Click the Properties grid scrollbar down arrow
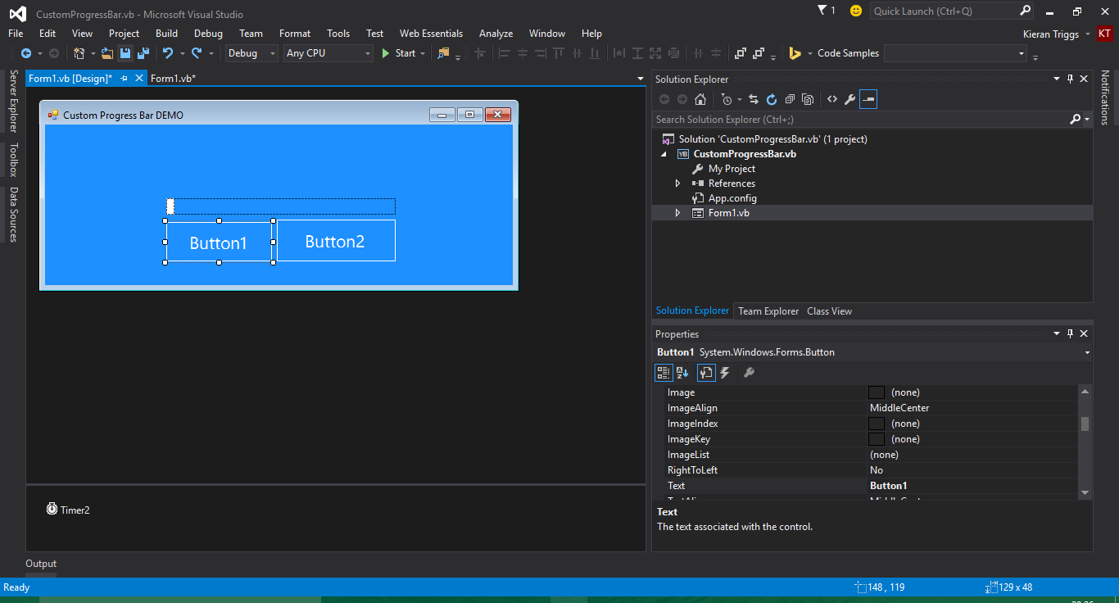Image resolution: width=1119 pixels, height=603 pixels. point(1085,492)
